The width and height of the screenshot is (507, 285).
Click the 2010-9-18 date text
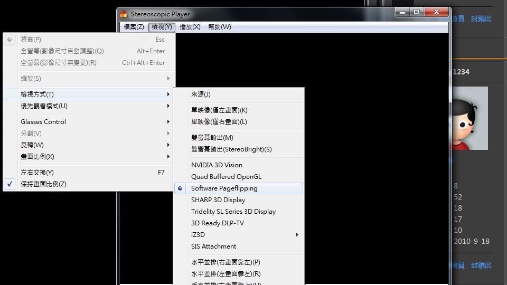coord(472,241)
